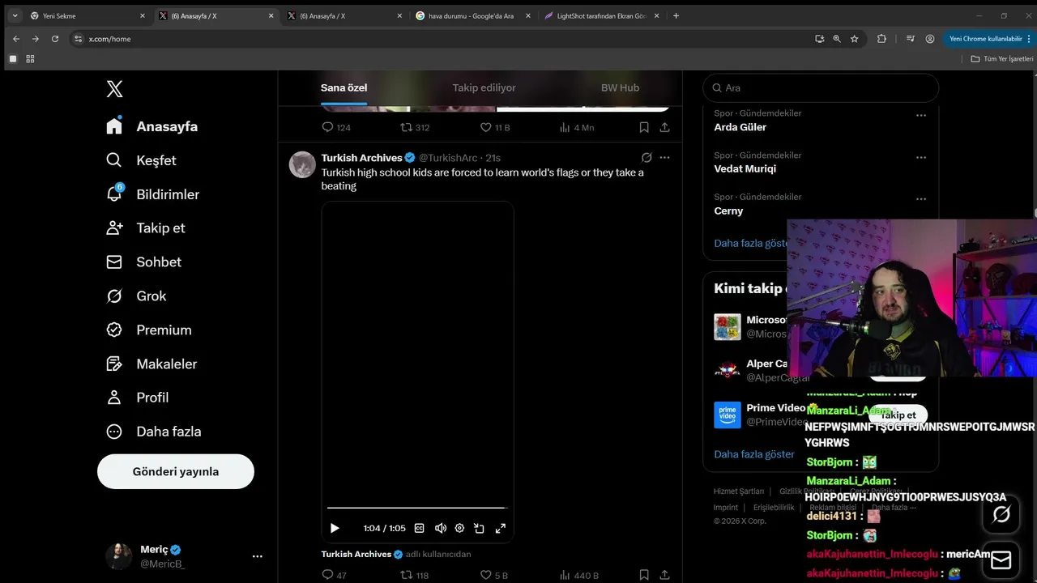This screenshot has width=1037, height=583.
Task: Mute the video volume
Action: 440,528
